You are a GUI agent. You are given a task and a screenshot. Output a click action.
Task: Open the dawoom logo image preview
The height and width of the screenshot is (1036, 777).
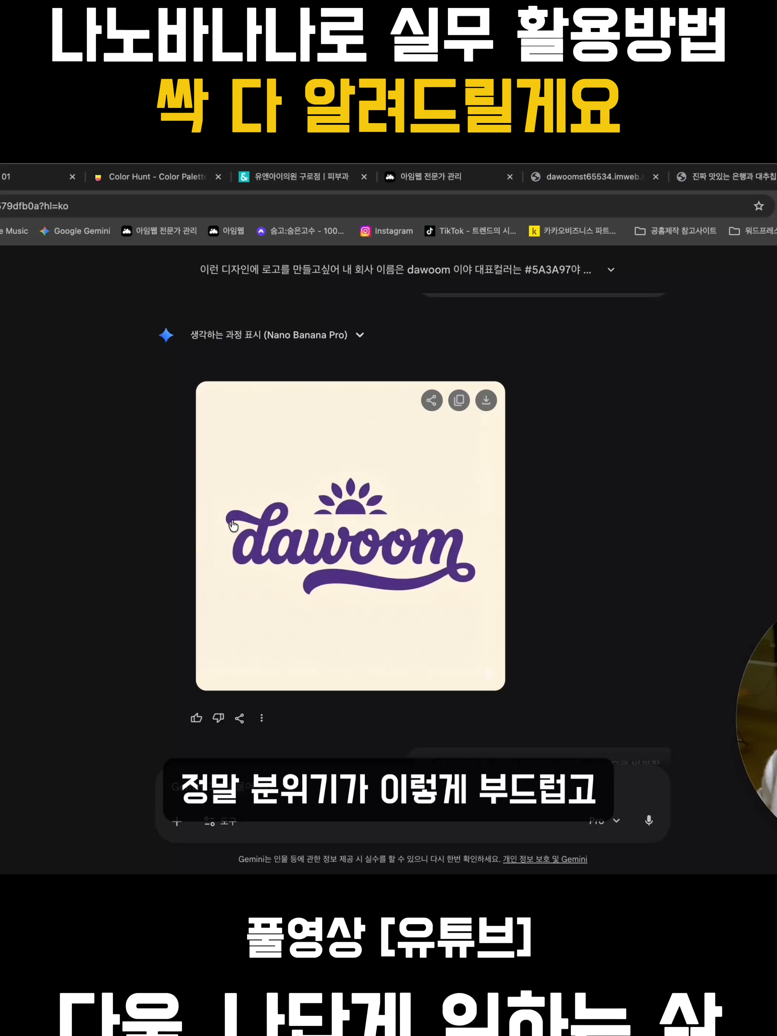coord(350,536)
